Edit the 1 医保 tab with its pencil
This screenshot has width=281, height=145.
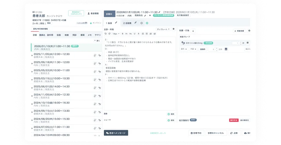point(116,23)
